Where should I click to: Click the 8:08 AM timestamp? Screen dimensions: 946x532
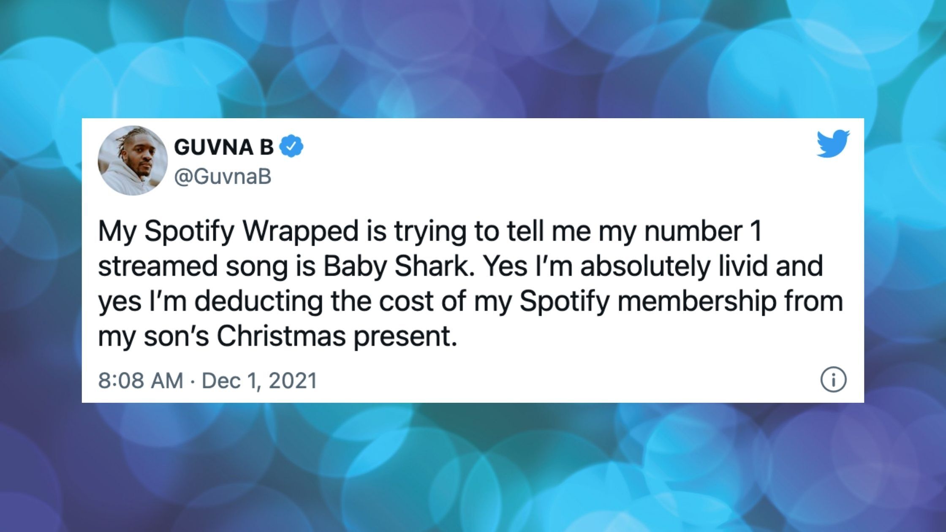coord(141,380)
